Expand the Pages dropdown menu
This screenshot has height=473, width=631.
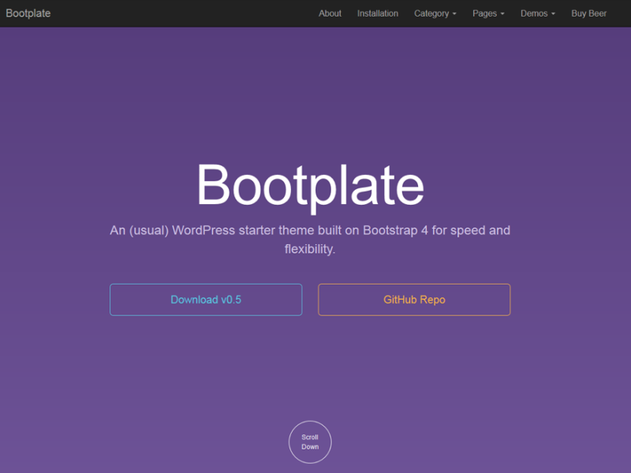click(488, 13)
